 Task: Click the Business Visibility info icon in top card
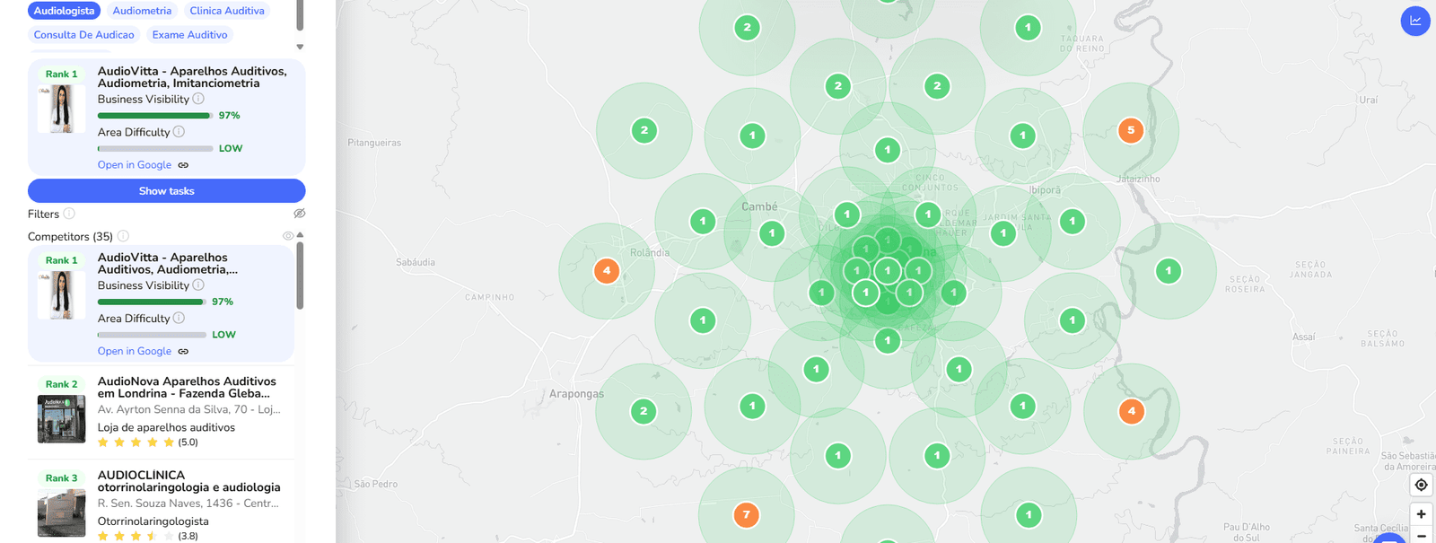point(198,99)
